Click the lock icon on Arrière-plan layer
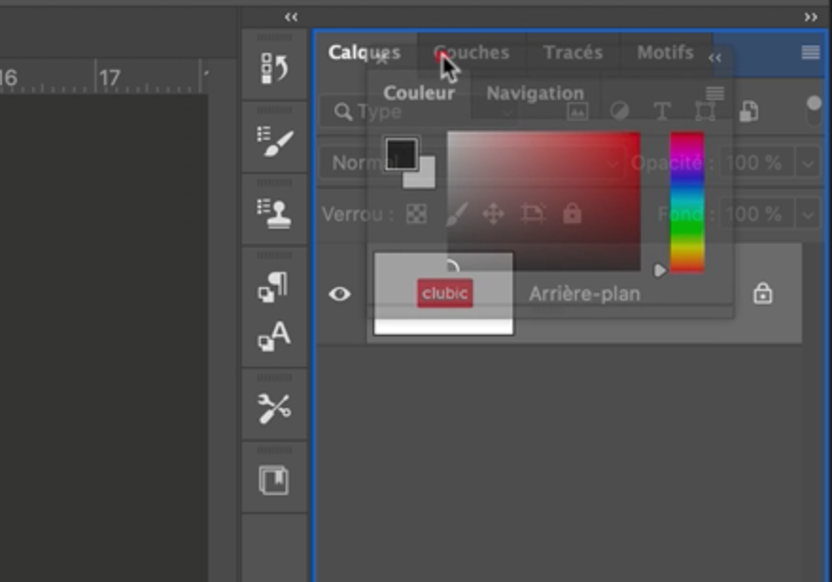Image resolution: width=832 pixels, height=582 pixels. [762, 294]
